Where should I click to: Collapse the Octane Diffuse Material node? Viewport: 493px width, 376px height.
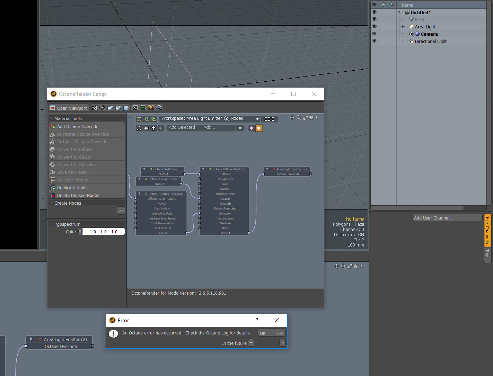203,169
